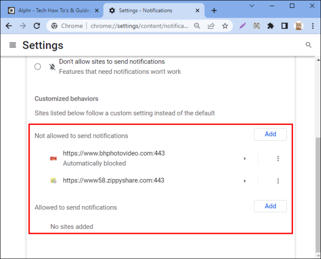Open more actions for zippyshare.com
Viewport: 321px width, 259px height.
[278, 181]
